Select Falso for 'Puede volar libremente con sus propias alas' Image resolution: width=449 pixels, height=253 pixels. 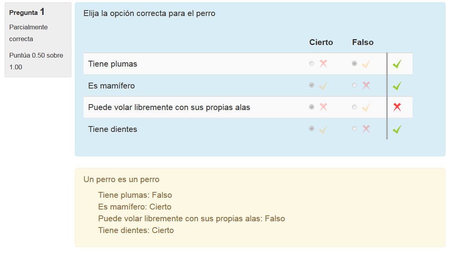point(354,107)
